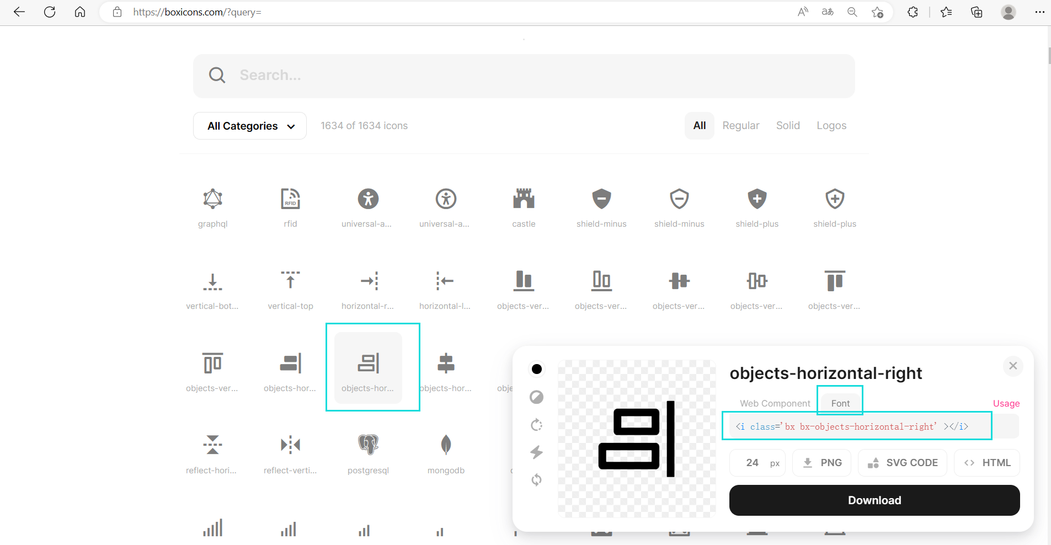
Task: Select the rfid icon
Action: (x=290, y=199)
